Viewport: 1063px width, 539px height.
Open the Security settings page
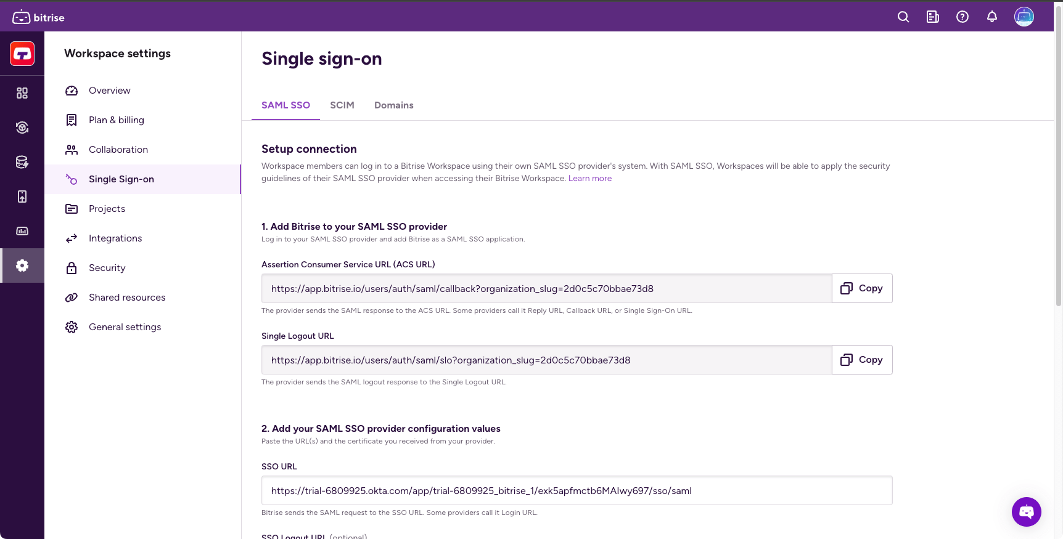107,268
